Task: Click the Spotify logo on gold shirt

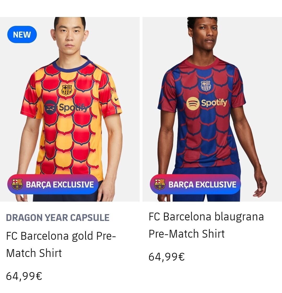Action: 66,107
